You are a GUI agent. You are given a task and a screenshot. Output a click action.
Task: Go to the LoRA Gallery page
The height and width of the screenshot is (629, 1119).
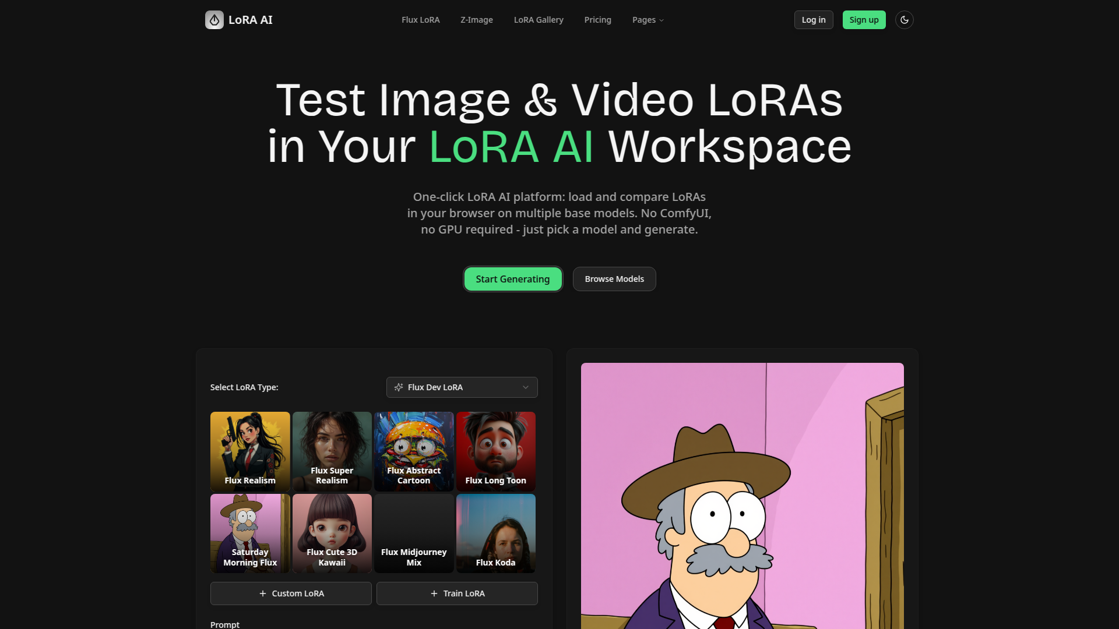[538, 20]
